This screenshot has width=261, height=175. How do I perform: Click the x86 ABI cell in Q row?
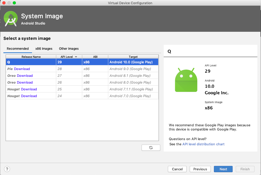(95, 62)
